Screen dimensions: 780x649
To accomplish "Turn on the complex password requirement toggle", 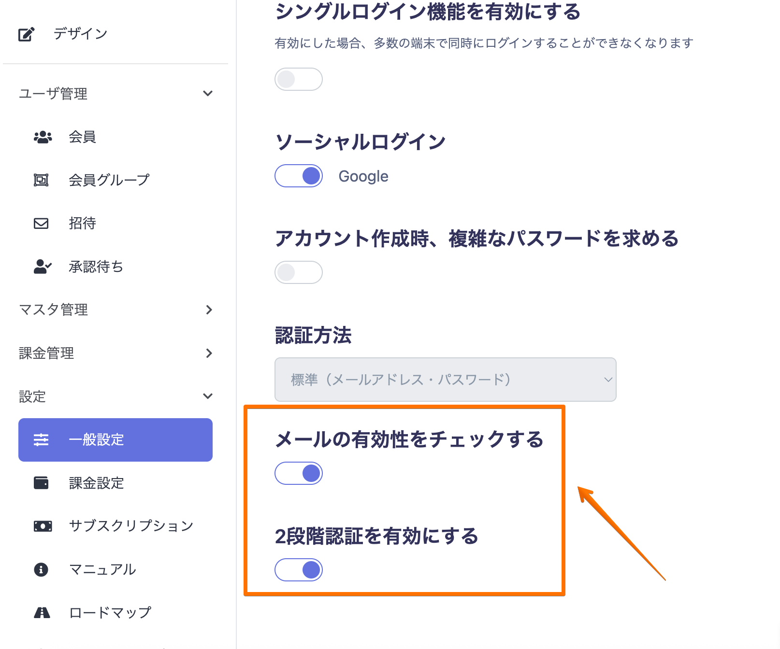I will 298,272.
